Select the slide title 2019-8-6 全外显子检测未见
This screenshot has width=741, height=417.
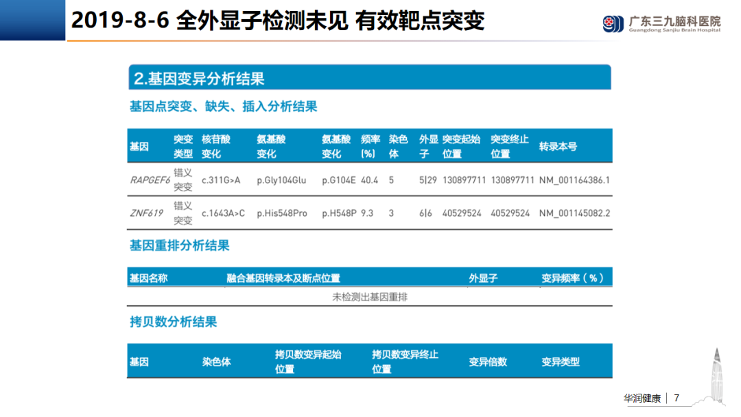click(210, 21)
